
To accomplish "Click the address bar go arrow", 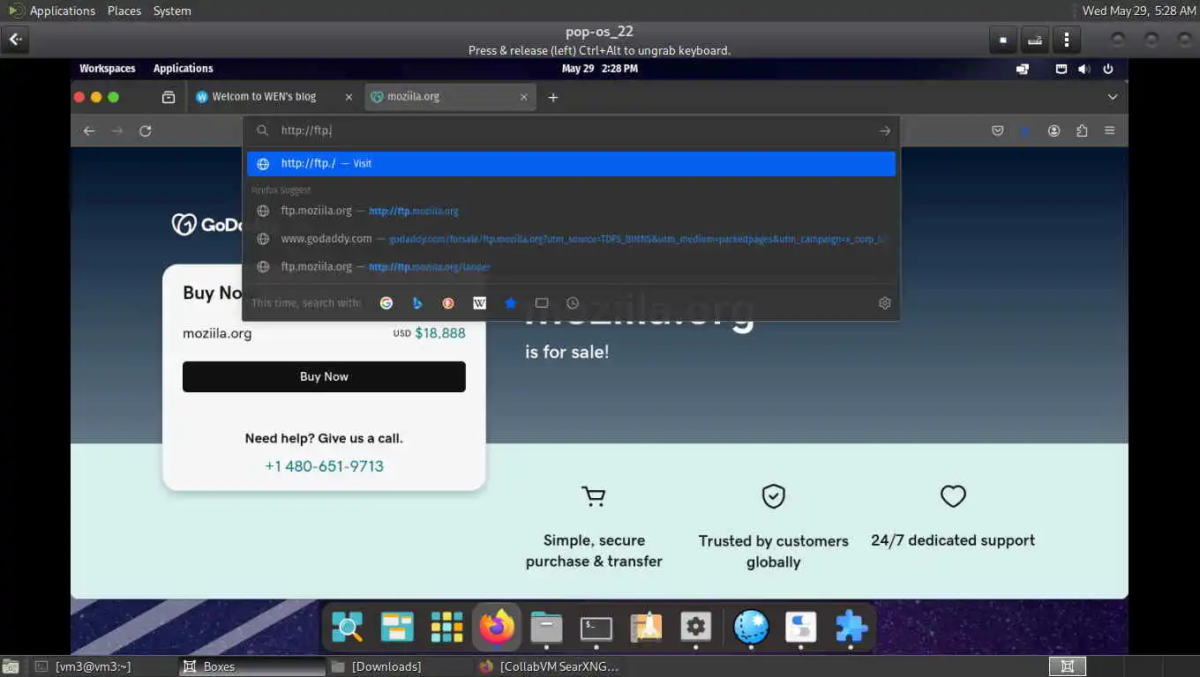I will [x=885, y=130].
